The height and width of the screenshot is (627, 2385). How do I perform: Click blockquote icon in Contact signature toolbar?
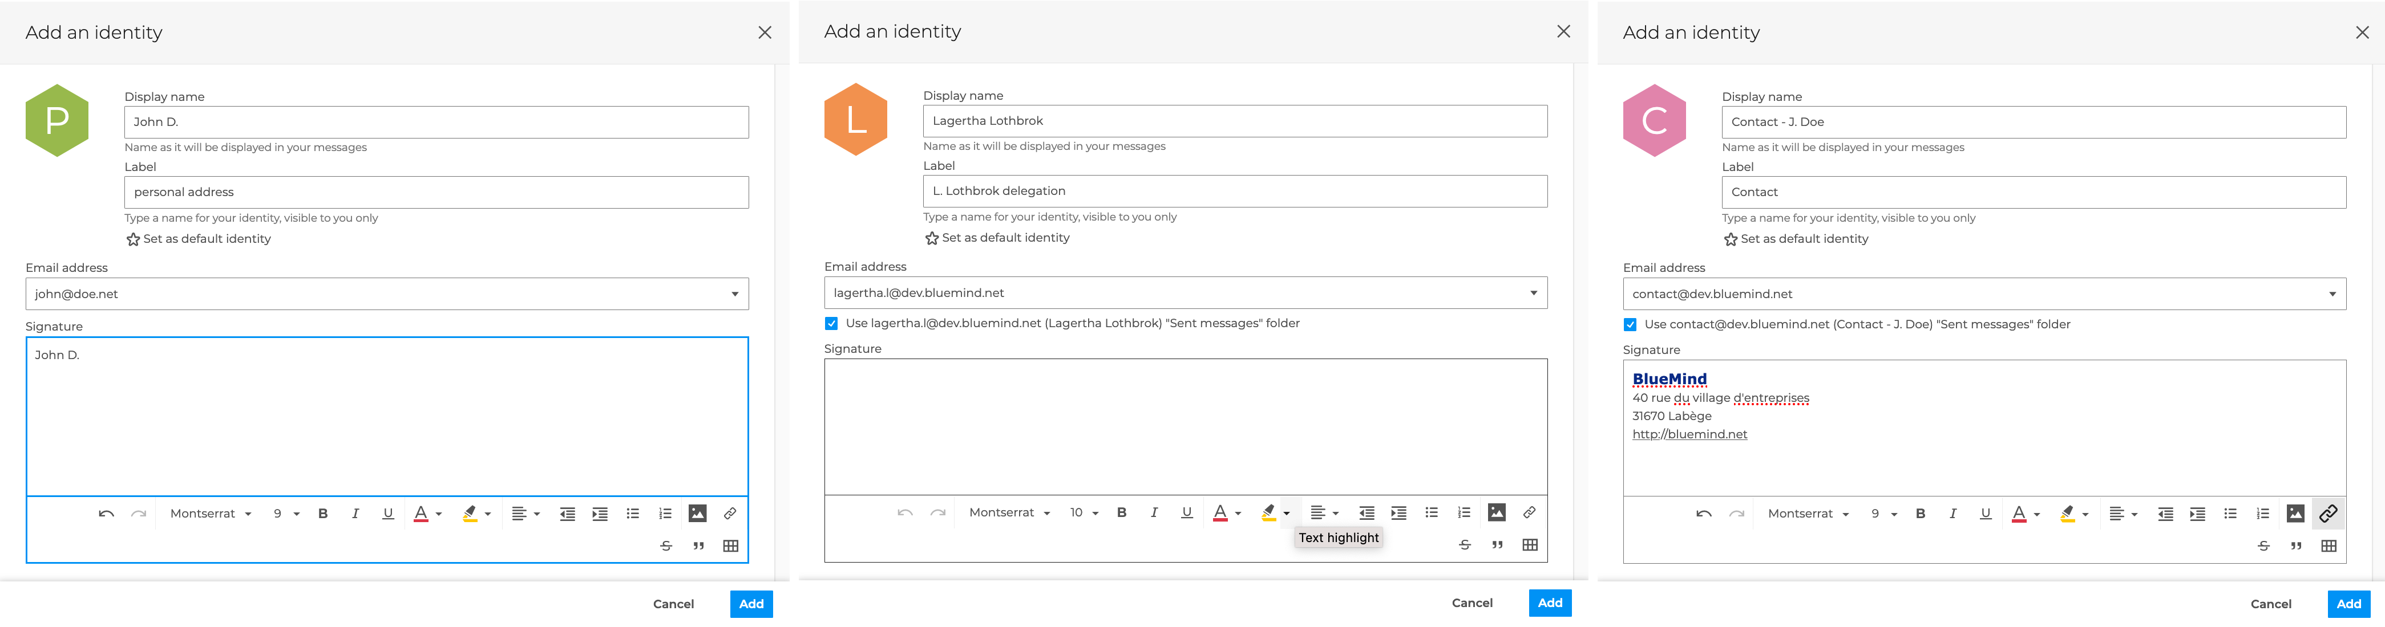coord(2296,545)
